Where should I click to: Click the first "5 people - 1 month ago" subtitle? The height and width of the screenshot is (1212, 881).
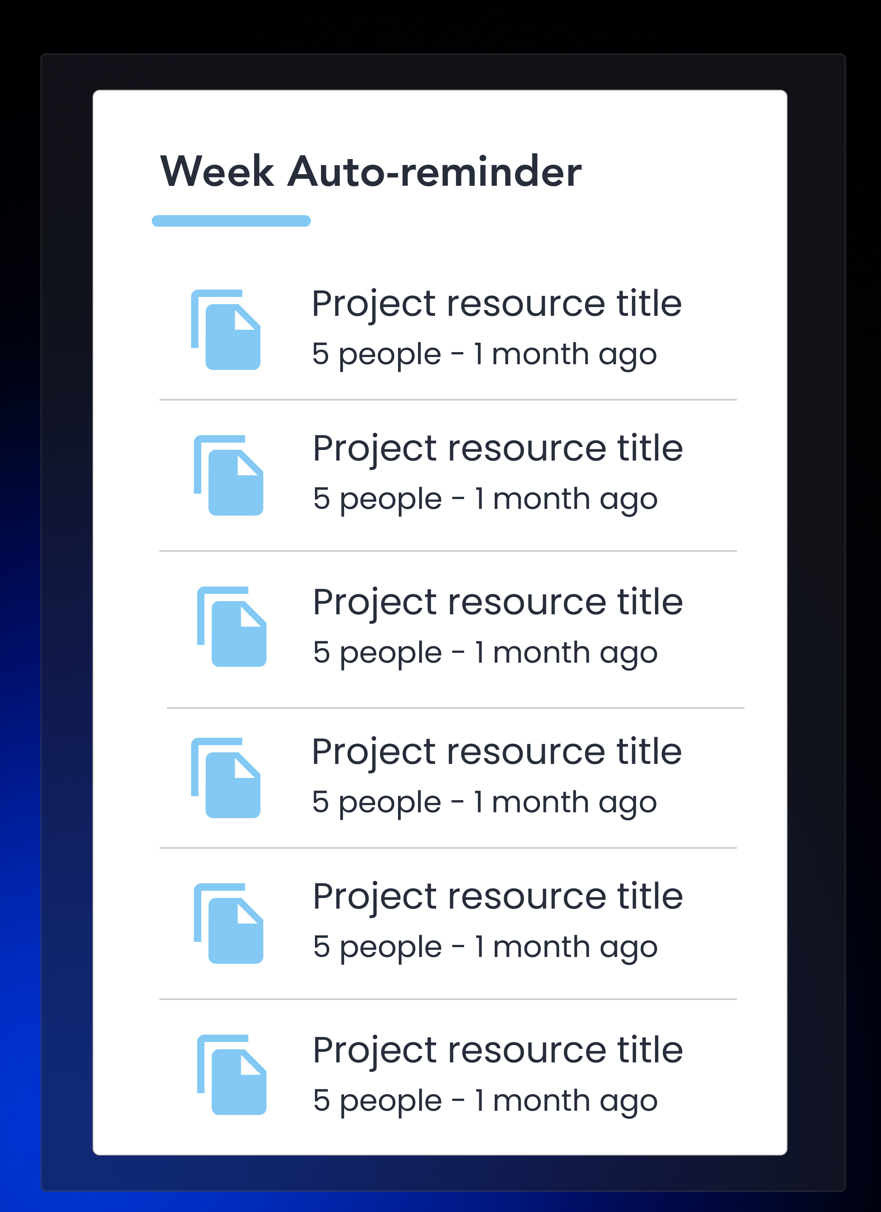tap(484, 354)
